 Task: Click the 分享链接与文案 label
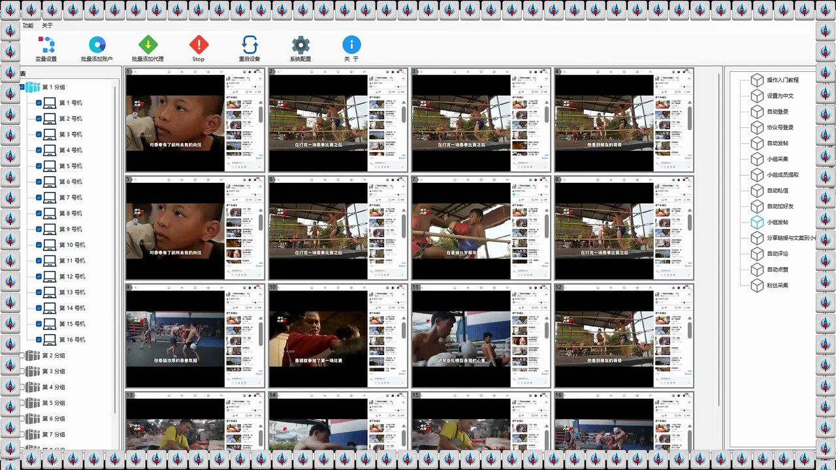coord(791,238)
